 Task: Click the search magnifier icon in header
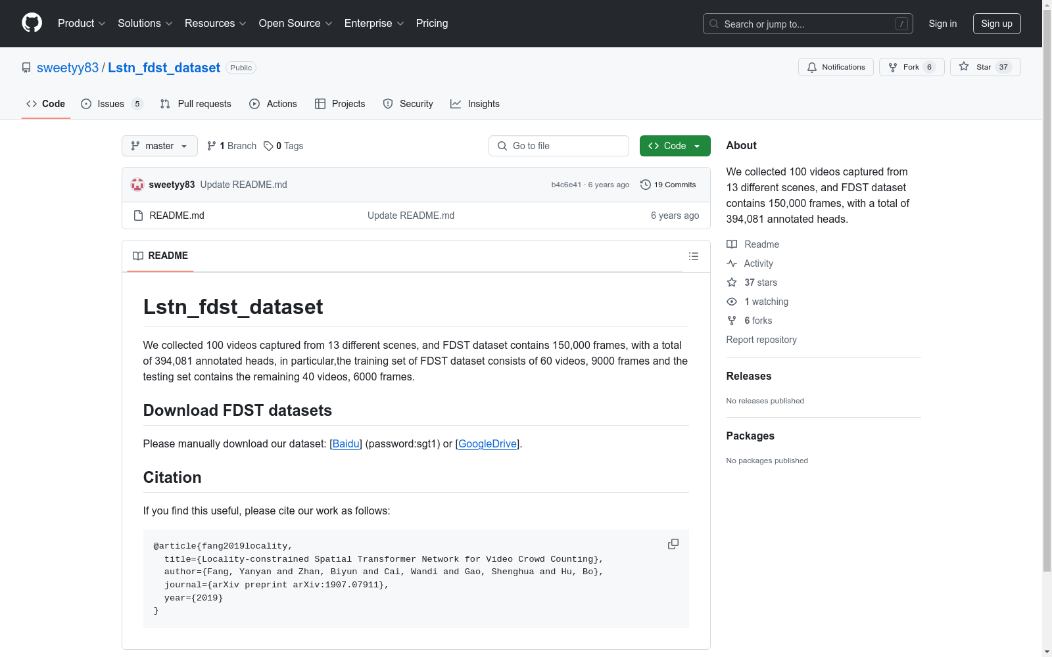pyautogui.click(x=714, y=24)
